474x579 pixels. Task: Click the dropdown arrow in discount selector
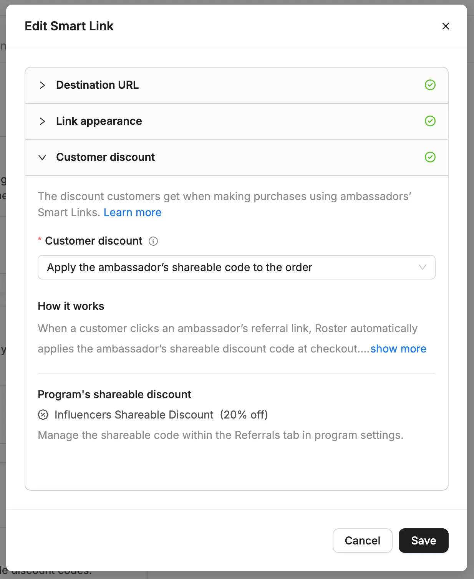(423, 267)
